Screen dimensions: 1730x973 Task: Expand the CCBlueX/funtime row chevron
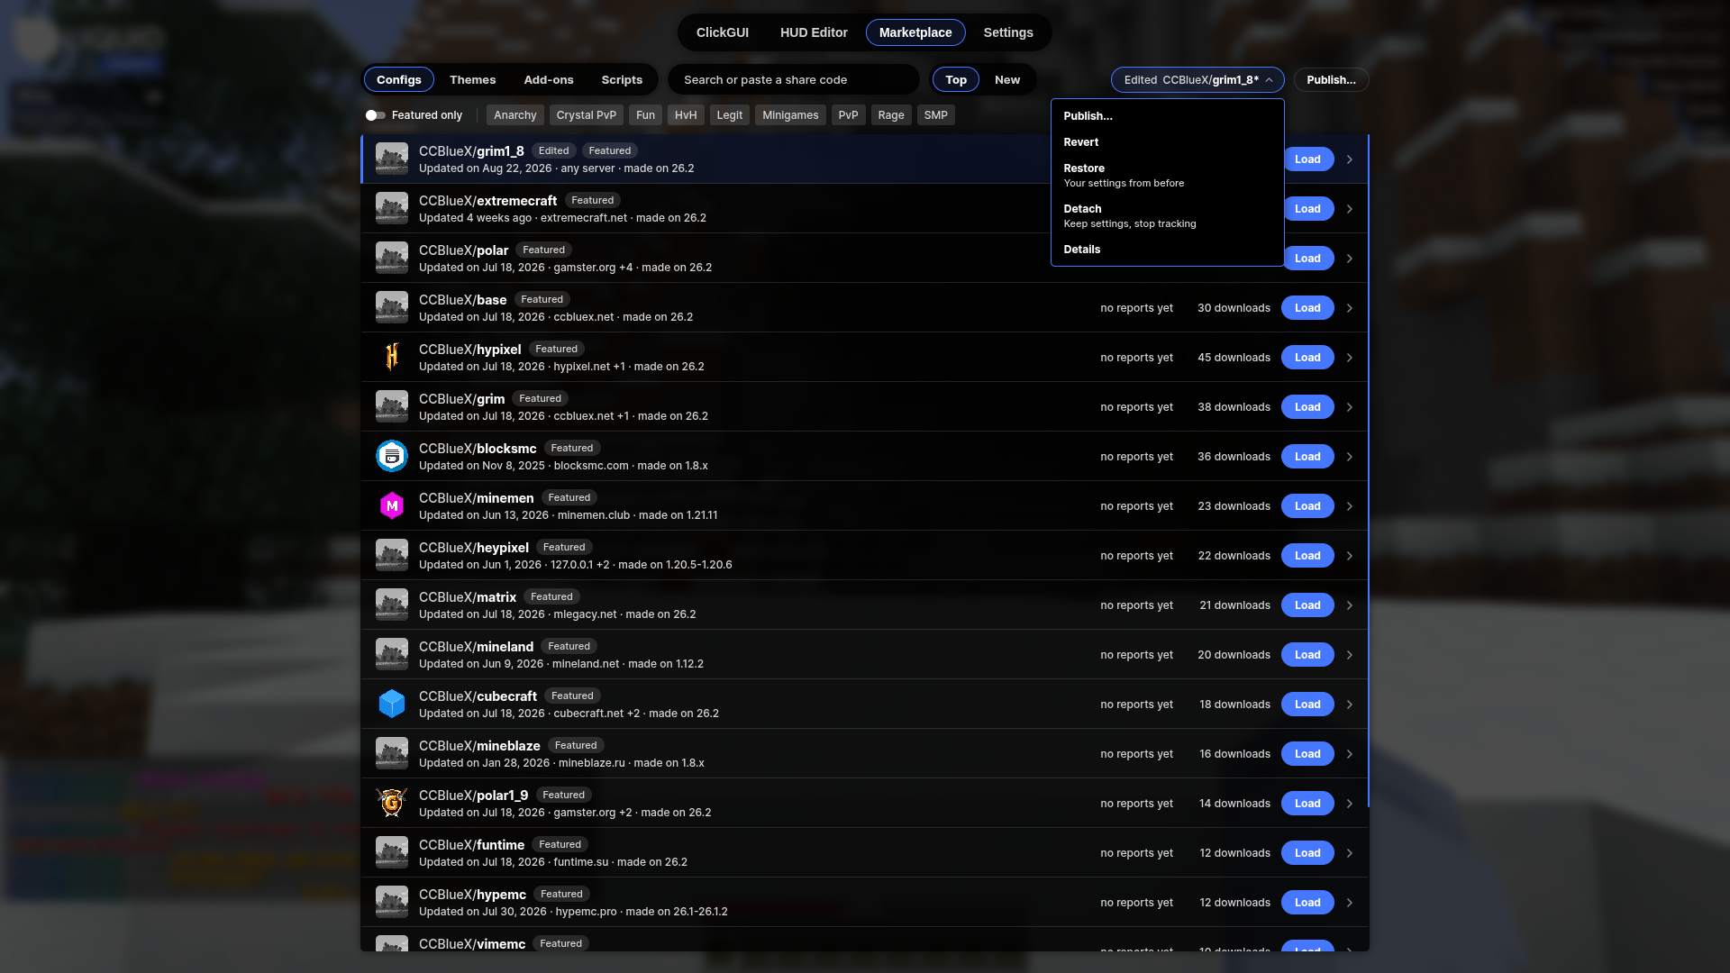[1350, 853]
